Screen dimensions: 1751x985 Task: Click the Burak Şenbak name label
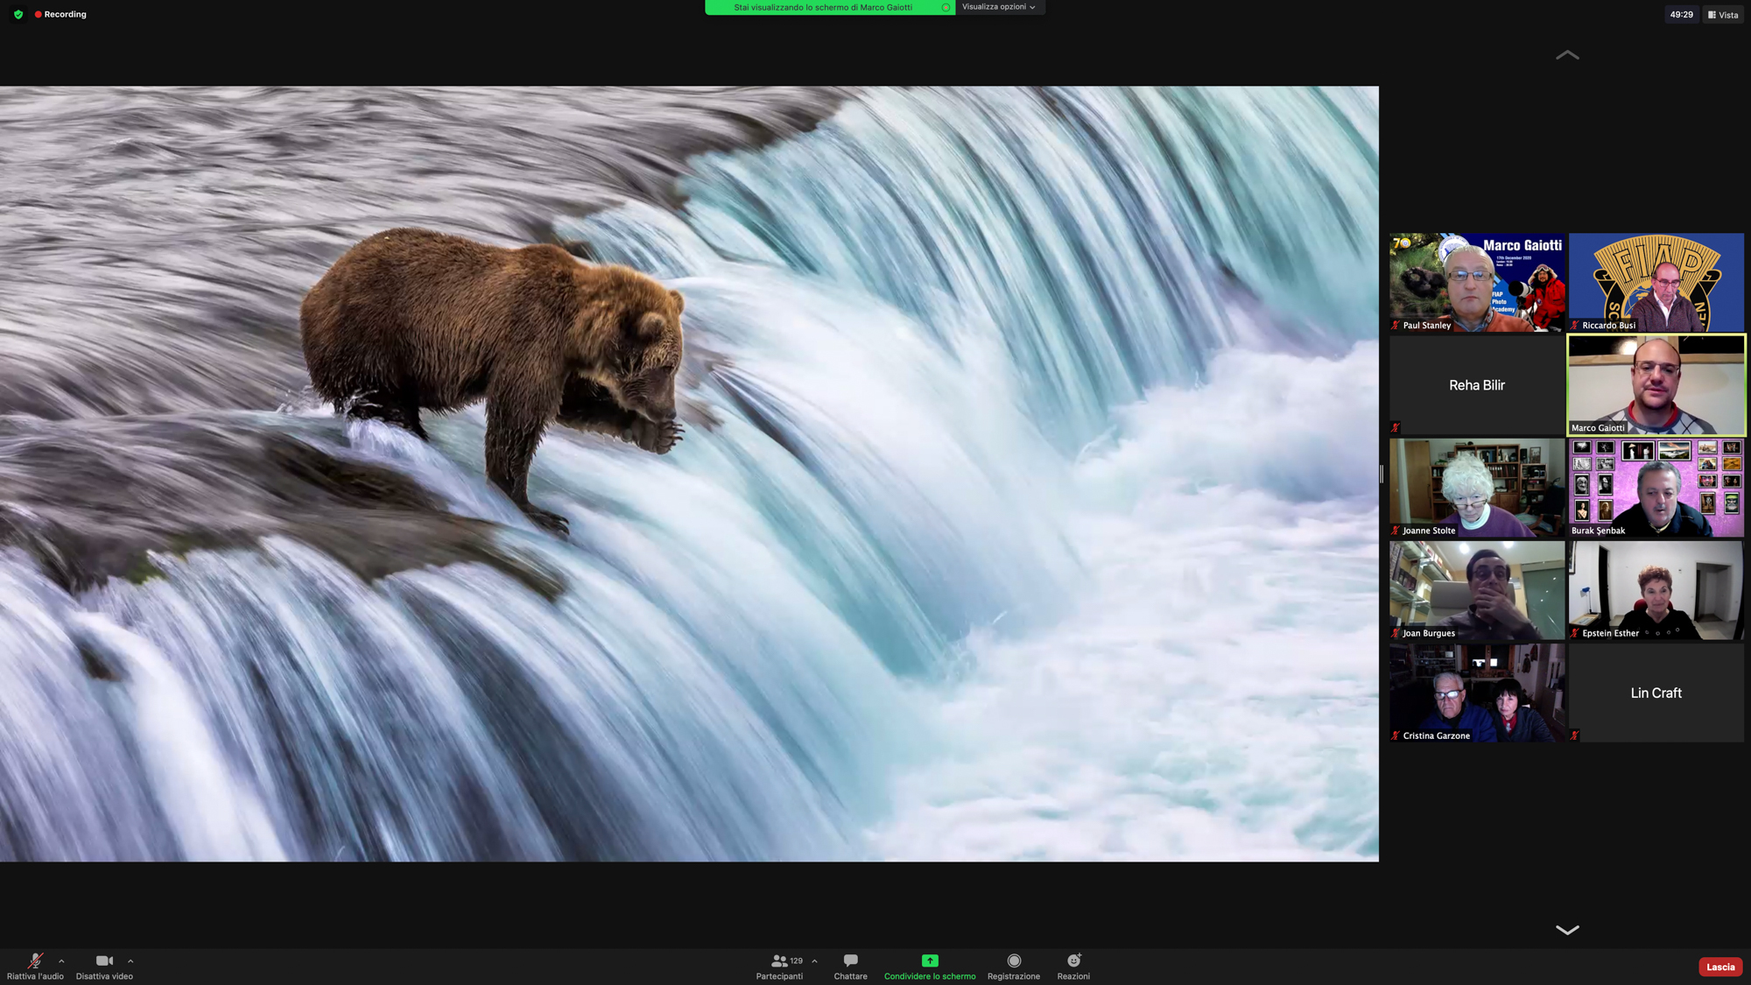(1598, 531)
